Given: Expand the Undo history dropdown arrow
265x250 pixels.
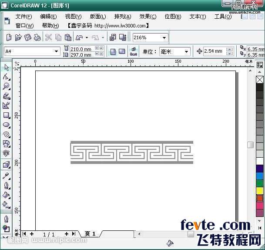Looking at the screenshot, I should click(87, 37).
